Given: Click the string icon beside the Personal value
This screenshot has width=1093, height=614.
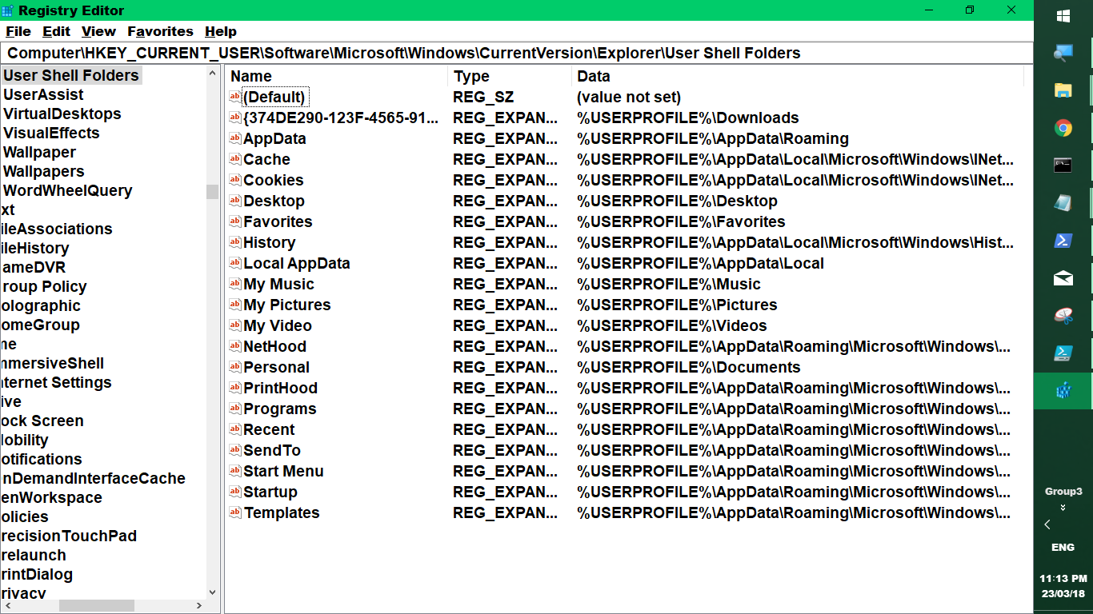Looking at the screenshot, I should pos(235,367).
